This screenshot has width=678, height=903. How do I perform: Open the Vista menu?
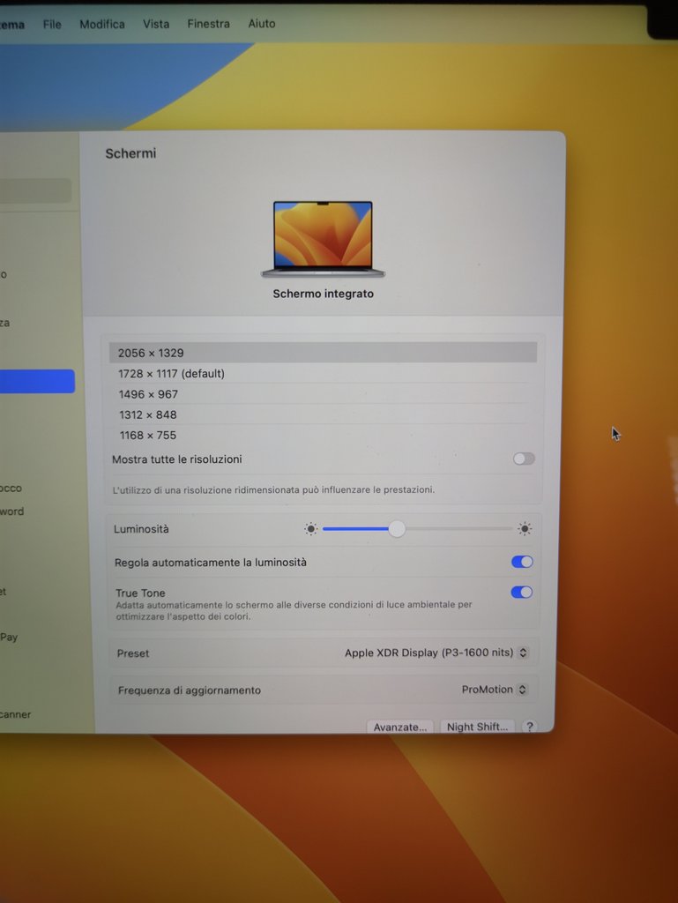point(156,24)
